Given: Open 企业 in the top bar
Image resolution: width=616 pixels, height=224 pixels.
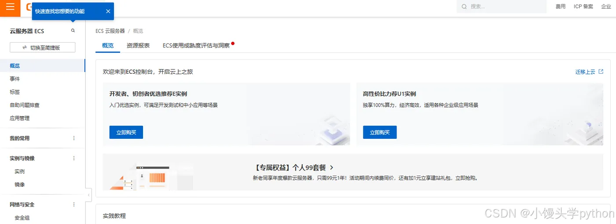Looking at the screenshot, I should pos(606,7).
